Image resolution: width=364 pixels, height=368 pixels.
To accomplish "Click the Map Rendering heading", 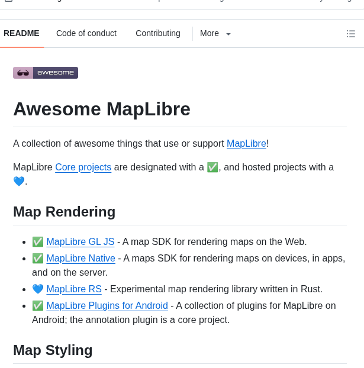I will pyautogui.click(x=64, y=212).
